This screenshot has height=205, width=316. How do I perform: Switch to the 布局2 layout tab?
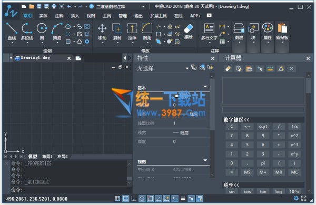[63, 157]
